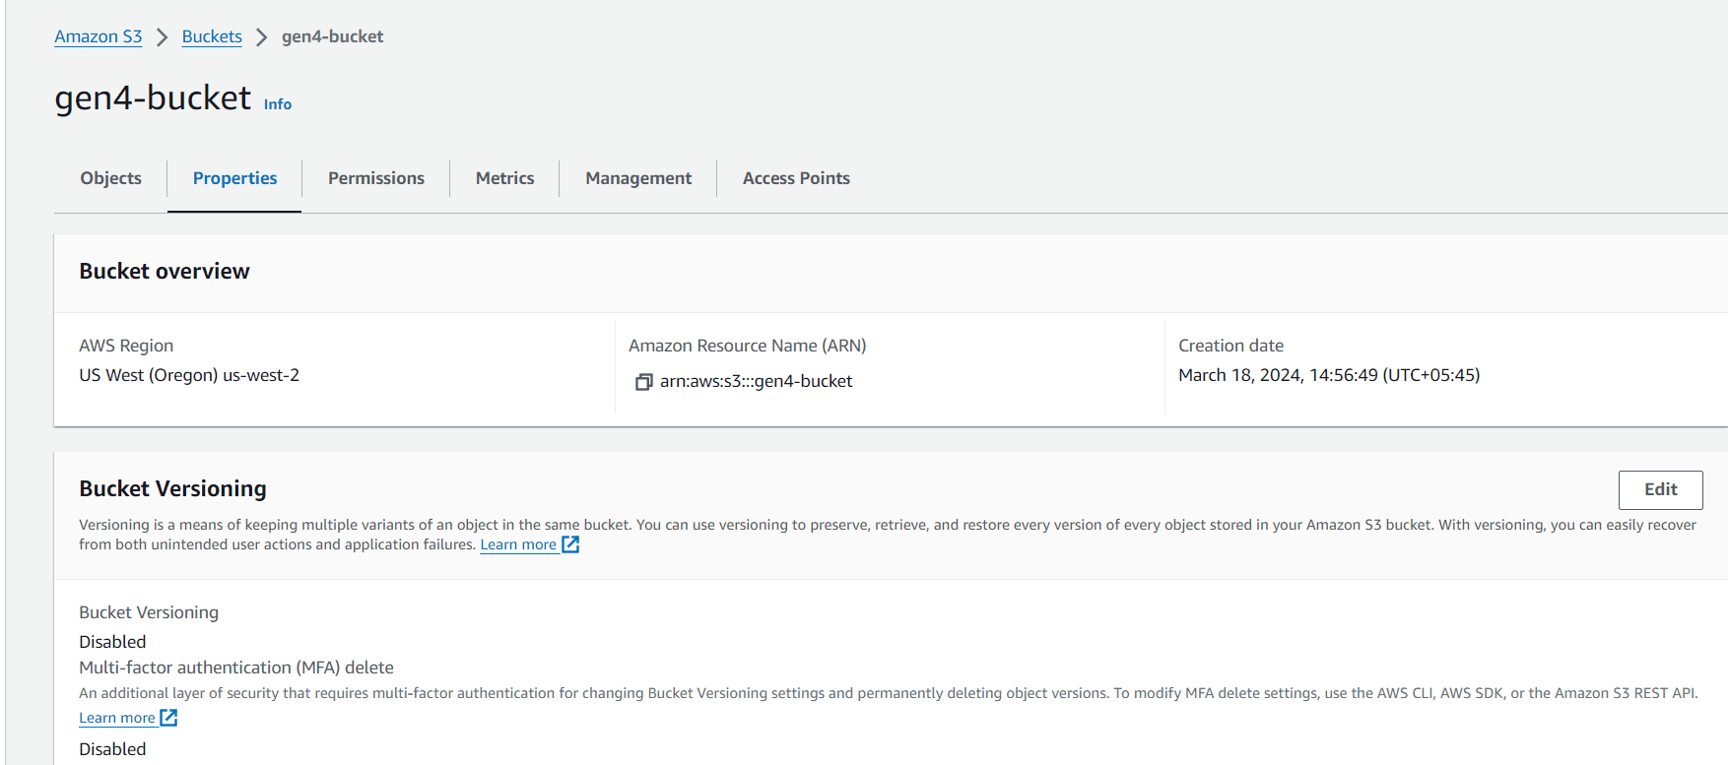Click the breadcrumb chevron after Amazon S3
The width and height of the screenshot is (1728, 765).
coord(162,37)
